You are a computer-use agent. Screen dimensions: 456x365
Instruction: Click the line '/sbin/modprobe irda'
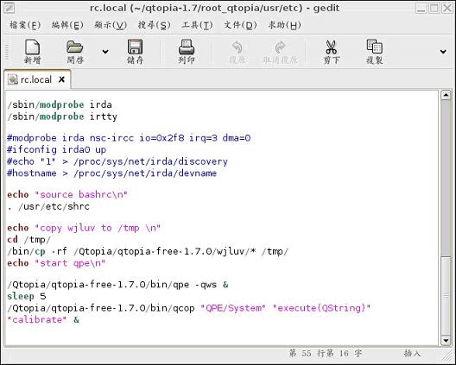pos(60,104)
